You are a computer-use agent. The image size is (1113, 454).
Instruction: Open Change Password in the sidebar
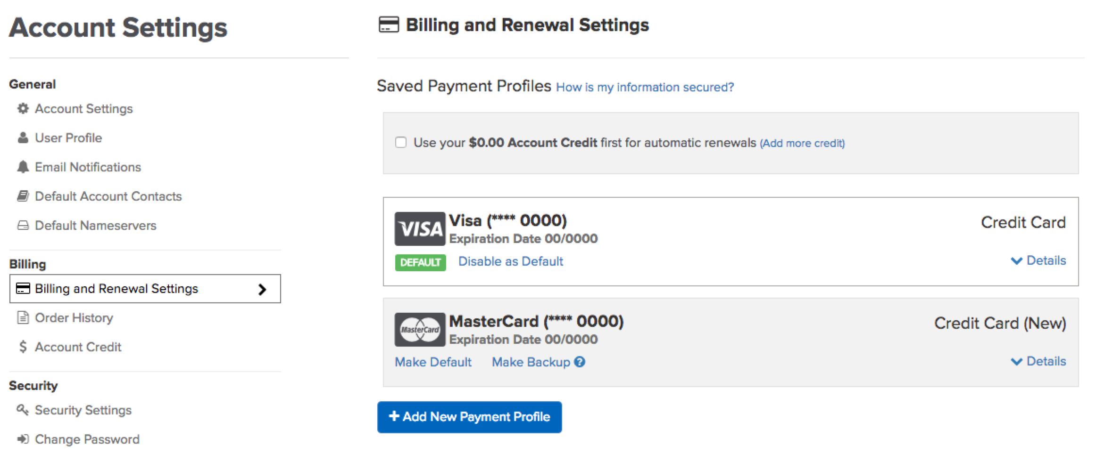87,439
